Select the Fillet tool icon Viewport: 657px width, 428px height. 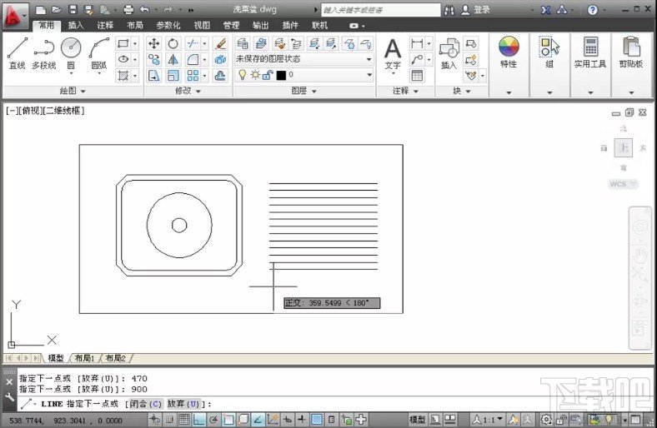point(193,59)
